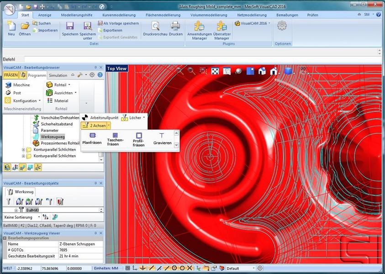Open the Flächenmodellierung ribbon tab

coord(163,15)
